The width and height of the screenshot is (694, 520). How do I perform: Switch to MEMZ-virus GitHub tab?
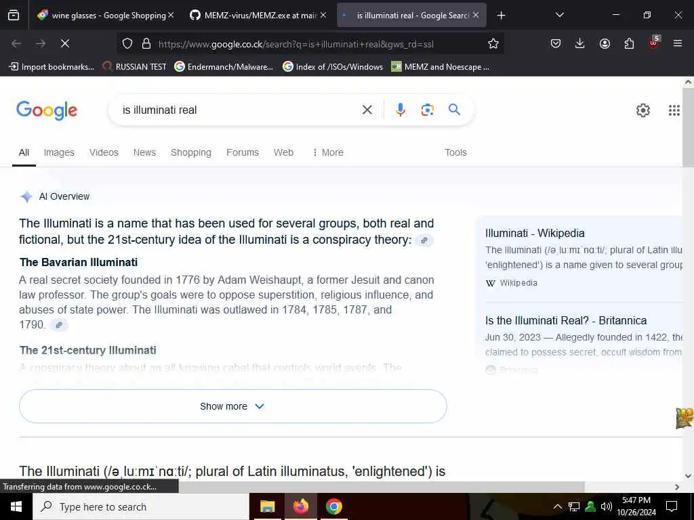click(x=258, y=15)
